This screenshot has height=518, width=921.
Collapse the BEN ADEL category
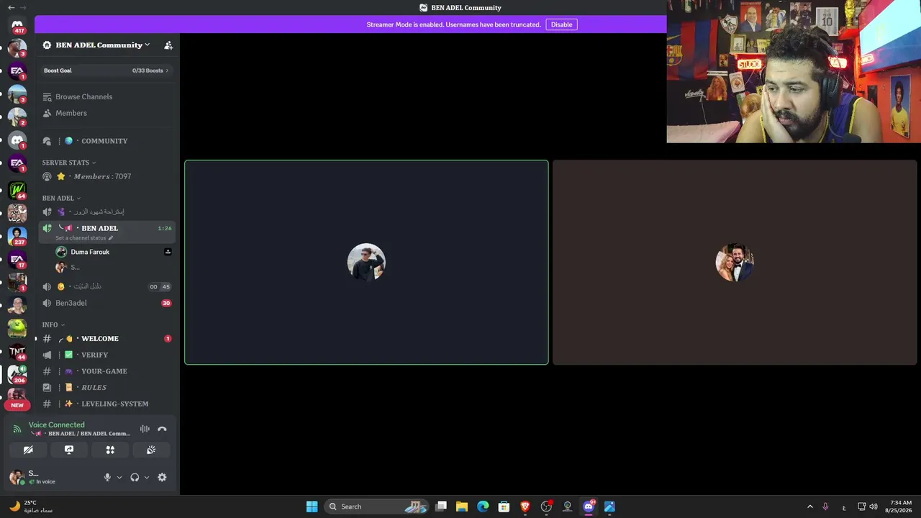(61, 198)
